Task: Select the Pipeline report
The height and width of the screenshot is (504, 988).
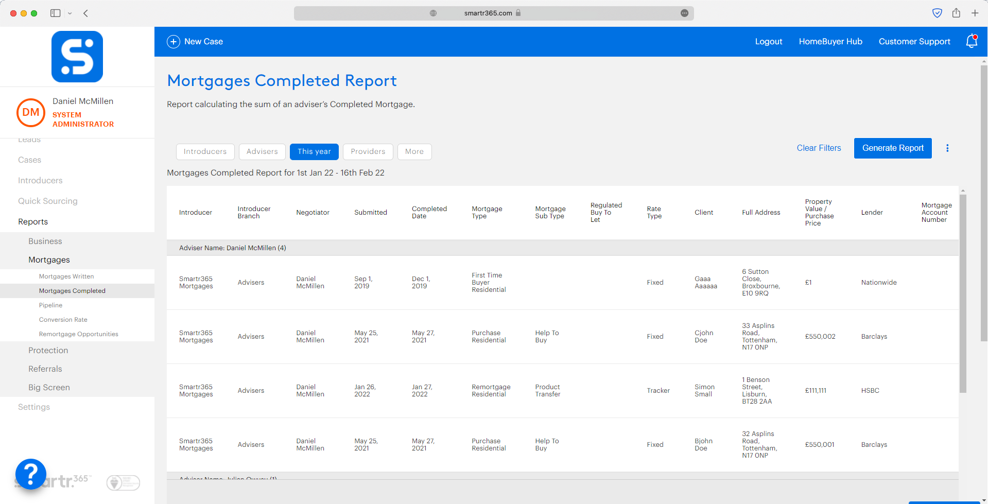Action: click(x=50, y=305)
